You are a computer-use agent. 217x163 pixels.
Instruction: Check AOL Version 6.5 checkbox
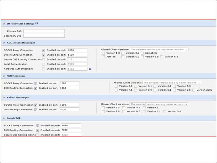tap(142, 57)
